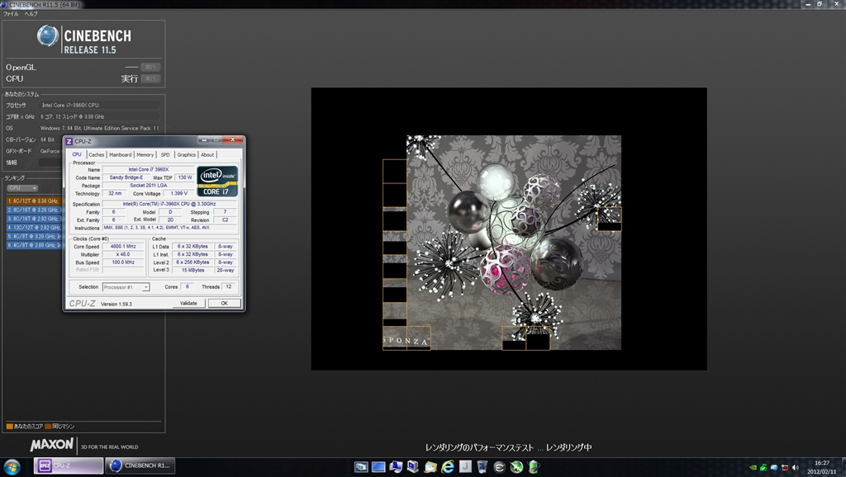Screen dimensions: 846x477
Task: Click the volume speaker tray icon
Action: (x=796, y=466)
